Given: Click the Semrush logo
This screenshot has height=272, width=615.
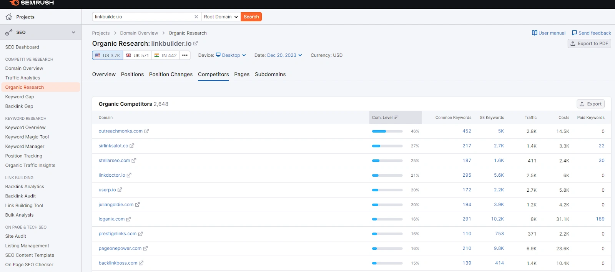Looking at the screenshot, I should pos(31,3).
